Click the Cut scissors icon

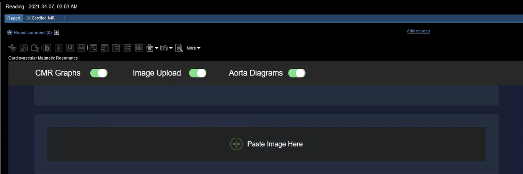tap(12, 48)
